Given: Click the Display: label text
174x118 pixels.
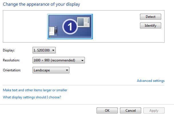Looking at the screenshot, I should click(x=9, y=50).
